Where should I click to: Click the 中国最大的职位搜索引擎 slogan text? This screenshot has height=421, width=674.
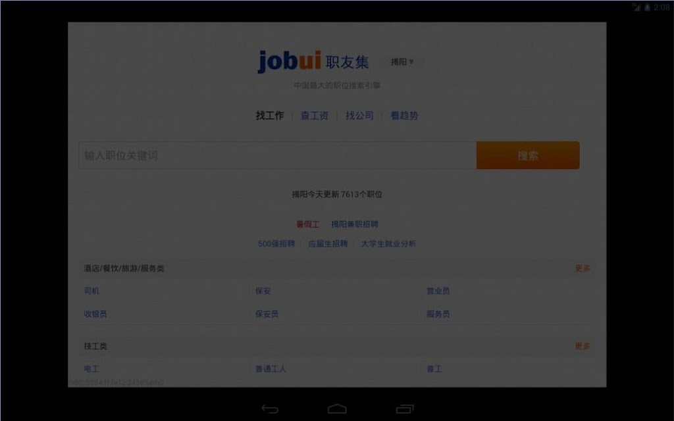tap(337, 86)
